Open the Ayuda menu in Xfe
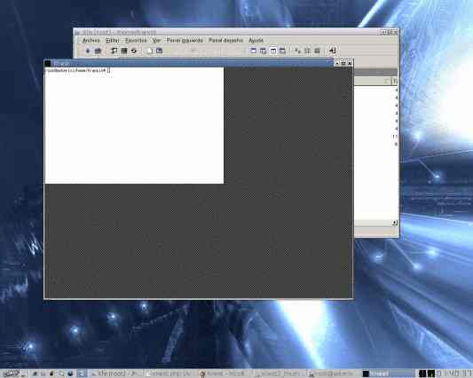Image resolution: width=473 pixels, height=378 pixels. coord(256,41)
